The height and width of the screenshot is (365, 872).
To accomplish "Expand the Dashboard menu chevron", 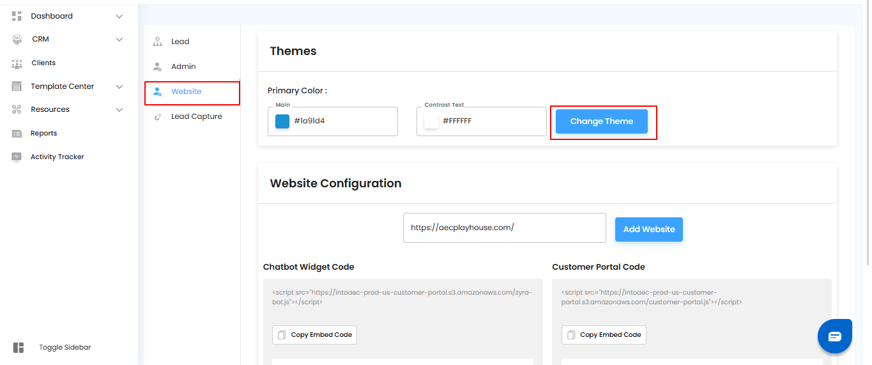I will point(119,17).
